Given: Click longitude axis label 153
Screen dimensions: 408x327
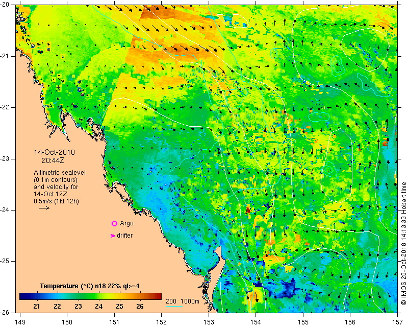Looking at the screenshot, I should point(209,322).
